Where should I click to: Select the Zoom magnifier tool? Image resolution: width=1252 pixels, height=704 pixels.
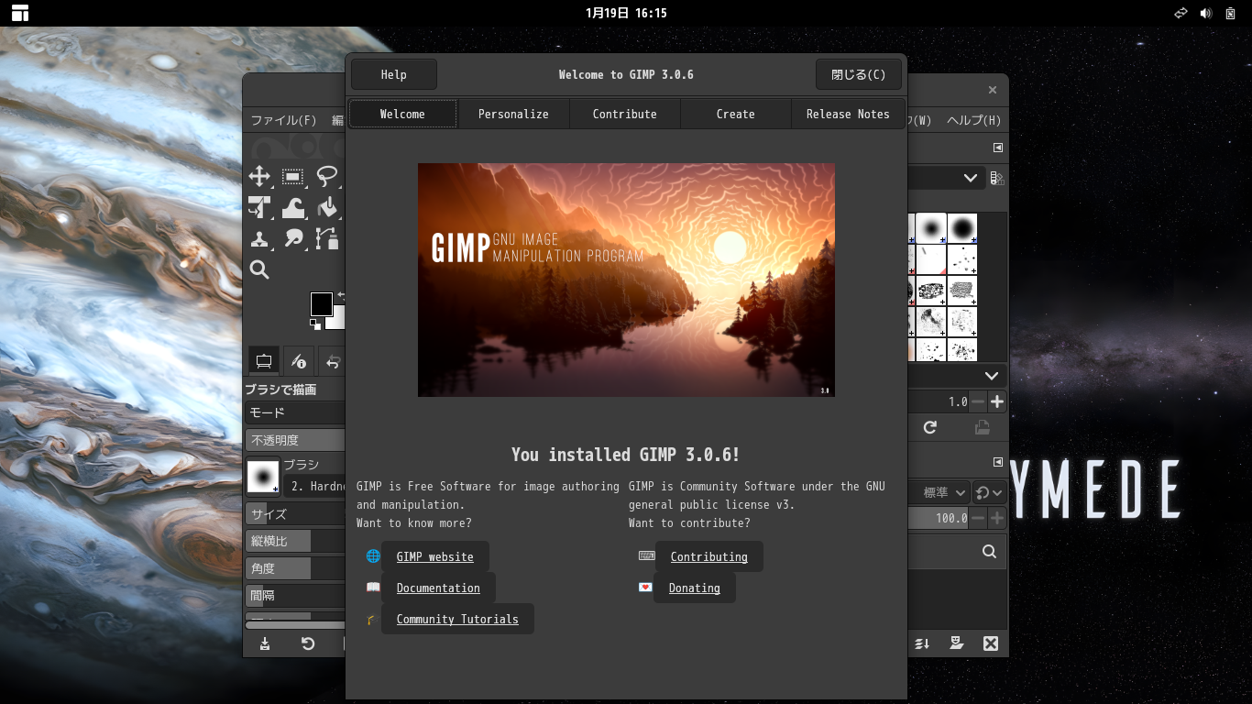[x=259, y=269]
